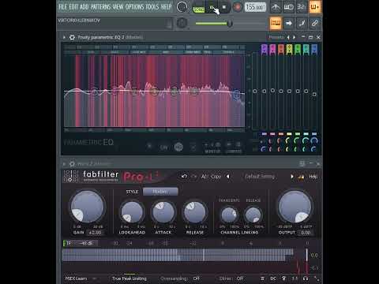Screen dimensions: 379x284
Task: Open the STYLE Modern dropdown
Action: coord(160,192)
